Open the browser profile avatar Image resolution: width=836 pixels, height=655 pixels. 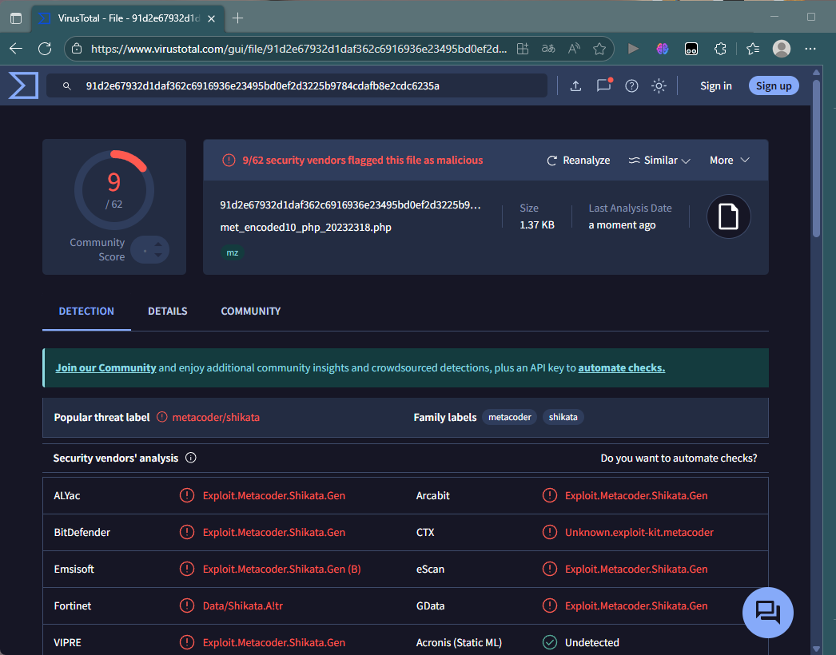782,49
